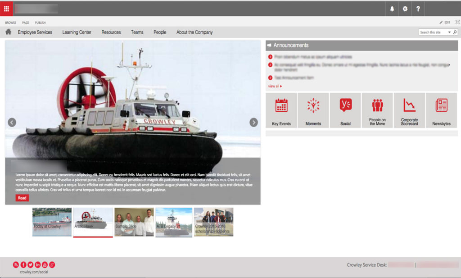461x278 pixels.
Task: Click the Announcements megaphone header icon
Action: [269, 46]
